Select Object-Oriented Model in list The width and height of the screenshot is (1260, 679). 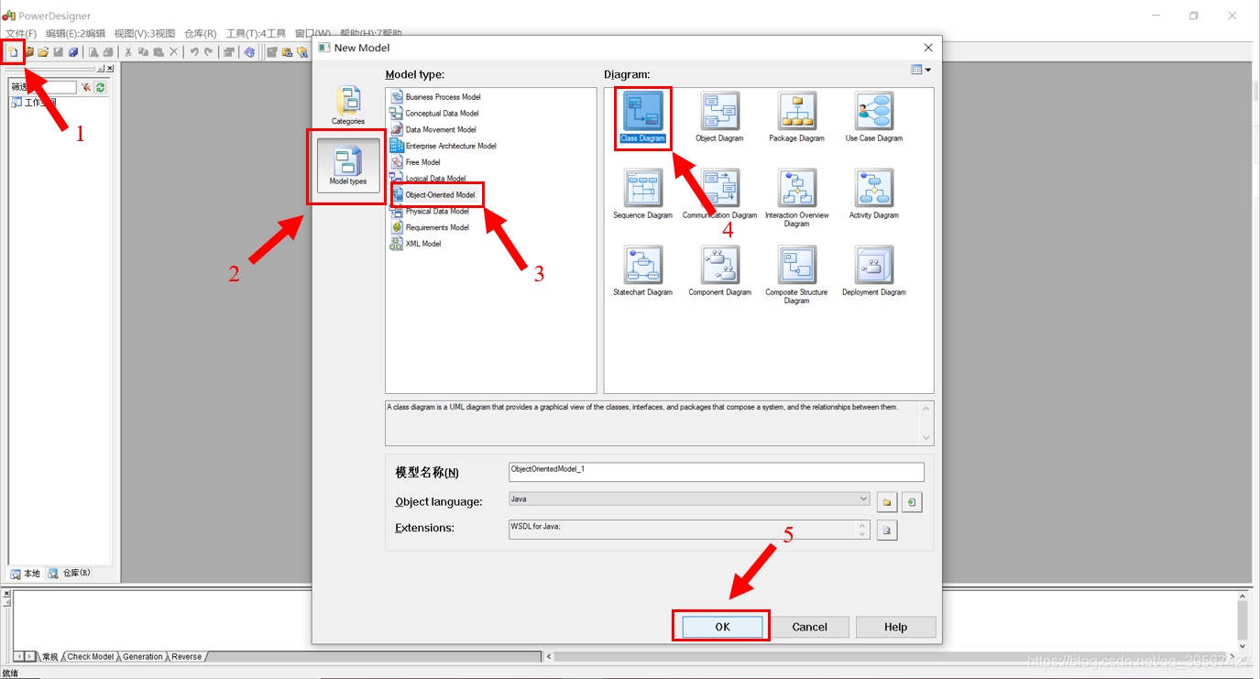(433, 195)
